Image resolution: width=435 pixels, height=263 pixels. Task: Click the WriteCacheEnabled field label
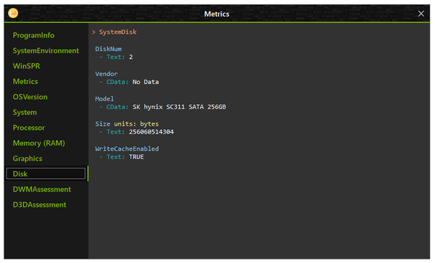(x=127, y=149)
